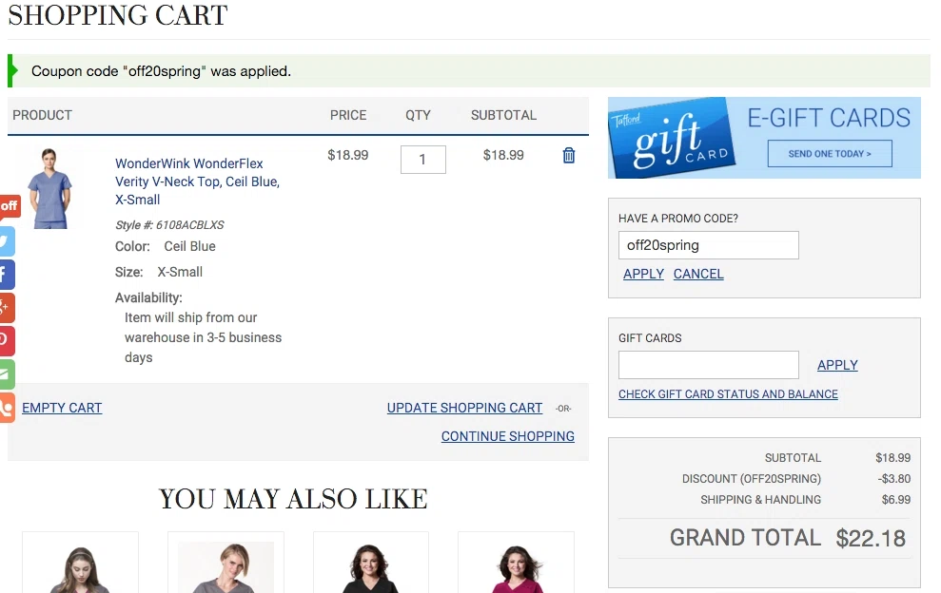
Task: Share via the Twitter sidebar icon
Action: coord(7,241)
